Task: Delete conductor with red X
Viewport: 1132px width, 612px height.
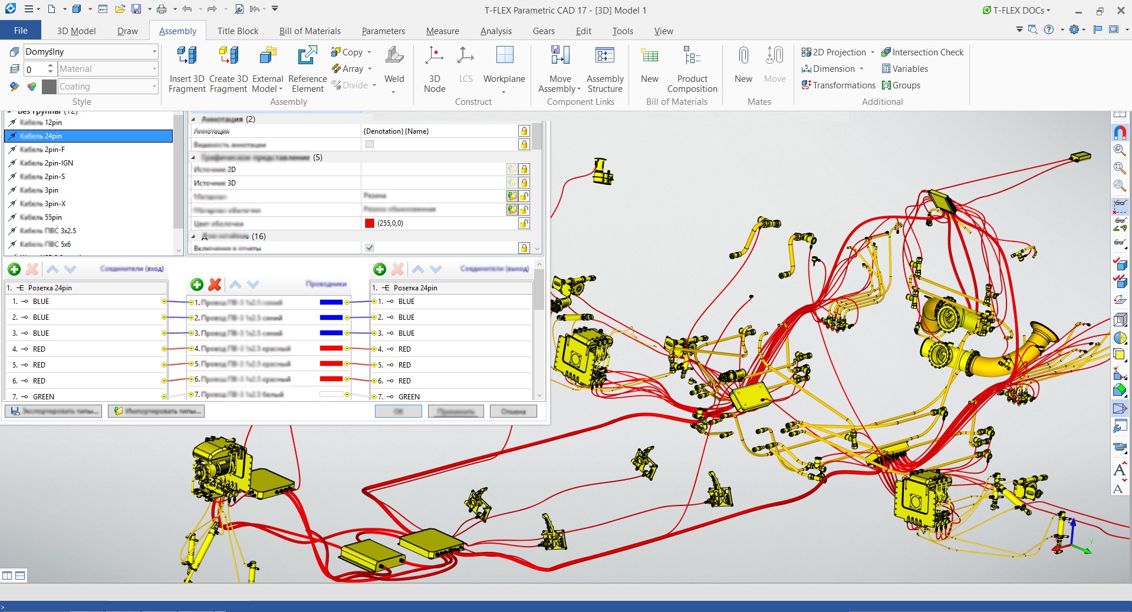Action: point(215,285)
